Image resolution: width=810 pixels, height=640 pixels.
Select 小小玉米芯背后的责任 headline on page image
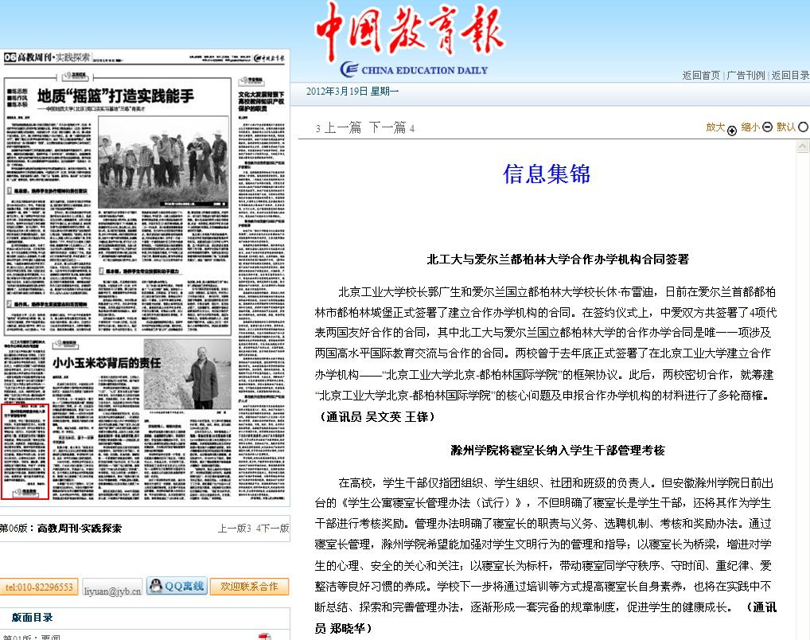click(x=107, y=363)
